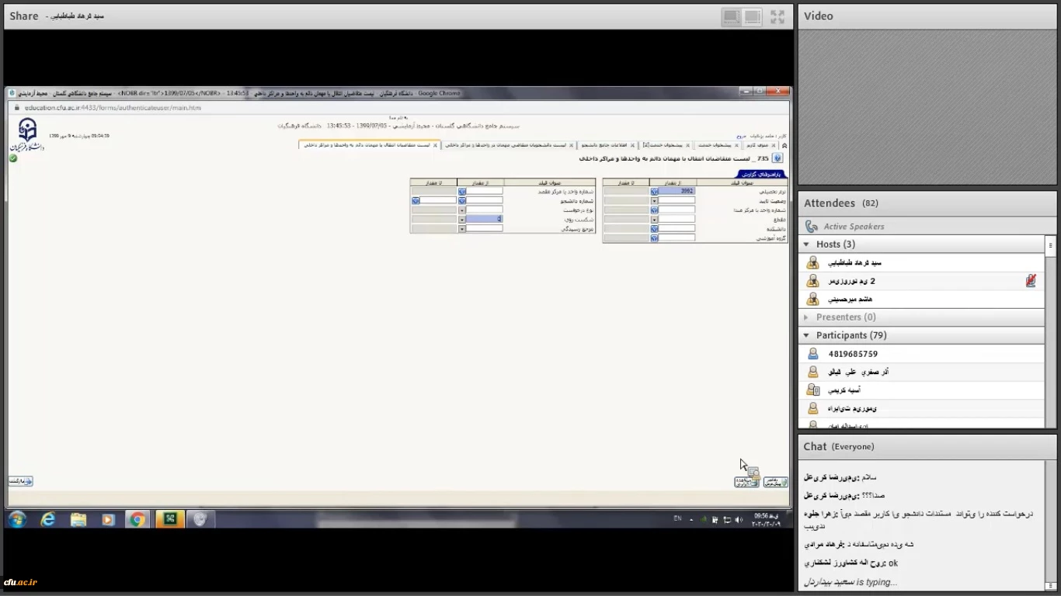
Task: Switch to the اطلاعات جامع دانشجو tab
Action: (x=604, y=145)
